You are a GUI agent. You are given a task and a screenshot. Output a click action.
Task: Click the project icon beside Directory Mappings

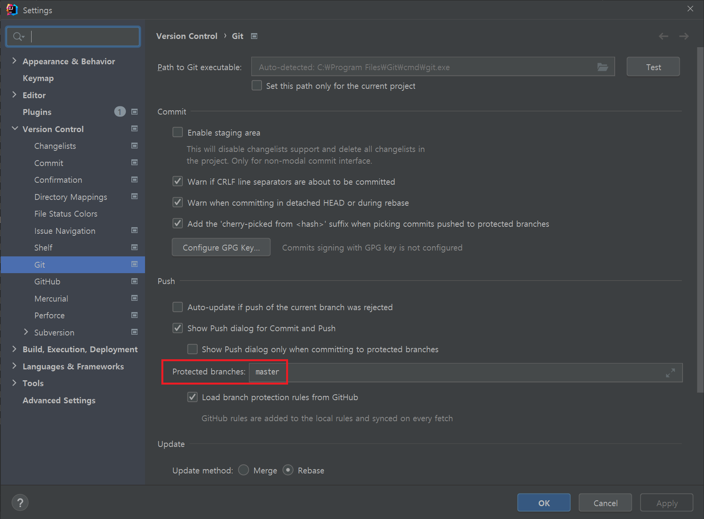[x=134, y=196]
